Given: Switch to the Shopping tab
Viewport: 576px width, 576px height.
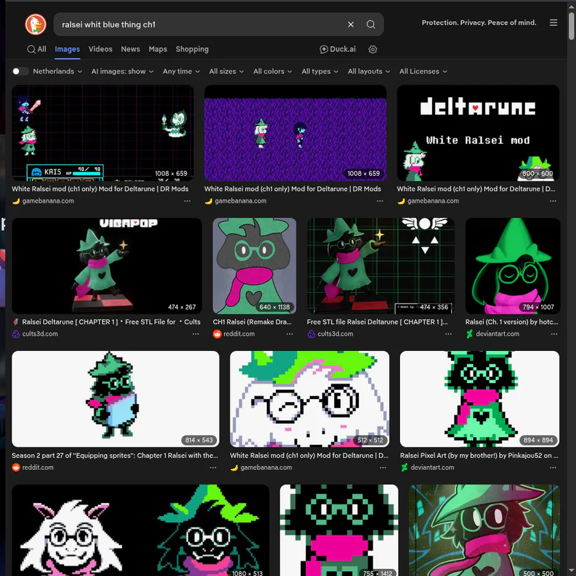Looking at the screenshot, I should [192, 49].
